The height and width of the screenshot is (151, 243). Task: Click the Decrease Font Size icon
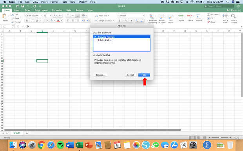point(60,16)
